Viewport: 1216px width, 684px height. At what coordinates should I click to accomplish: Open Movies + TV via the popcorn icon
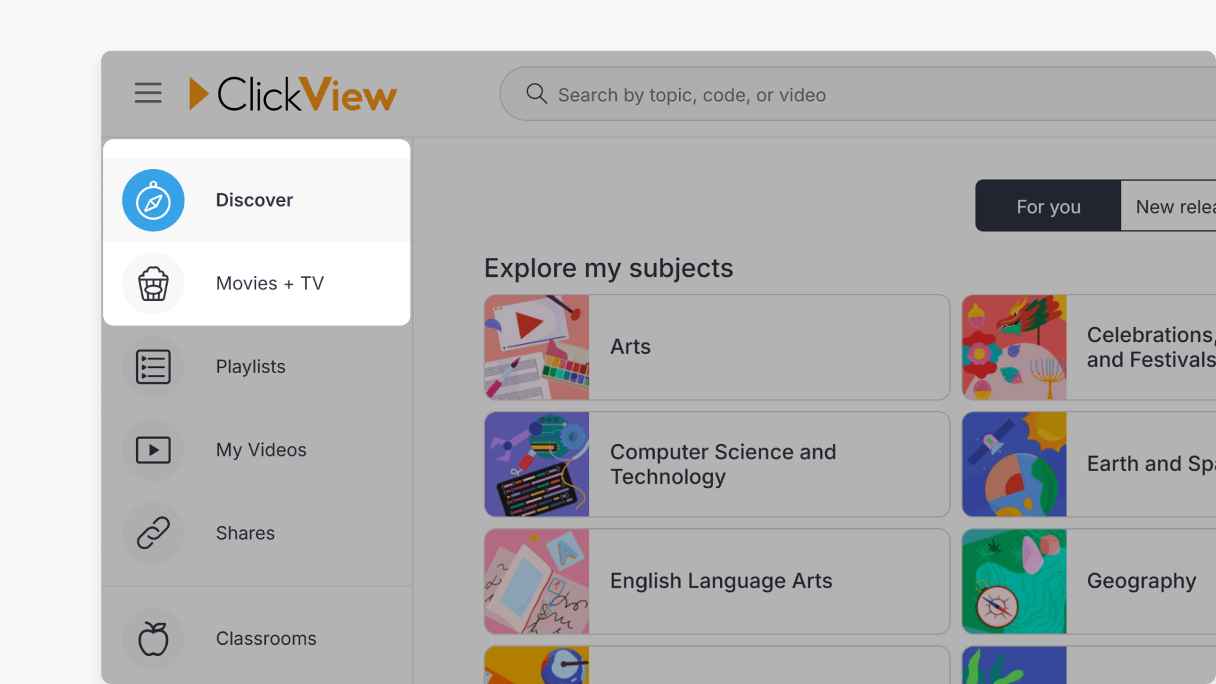click(153, 283)
